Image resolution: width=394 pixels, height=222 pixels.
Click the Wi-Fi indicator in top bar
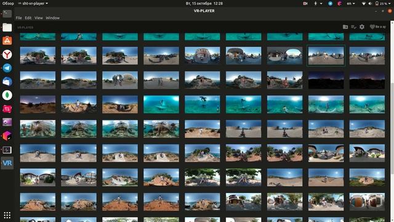point(363,4)
